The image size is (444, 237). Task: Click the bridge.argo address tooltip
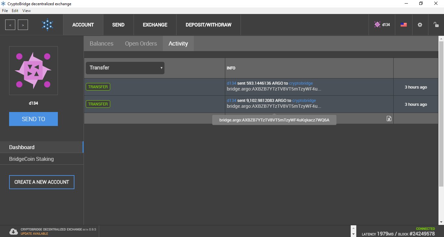274,120
